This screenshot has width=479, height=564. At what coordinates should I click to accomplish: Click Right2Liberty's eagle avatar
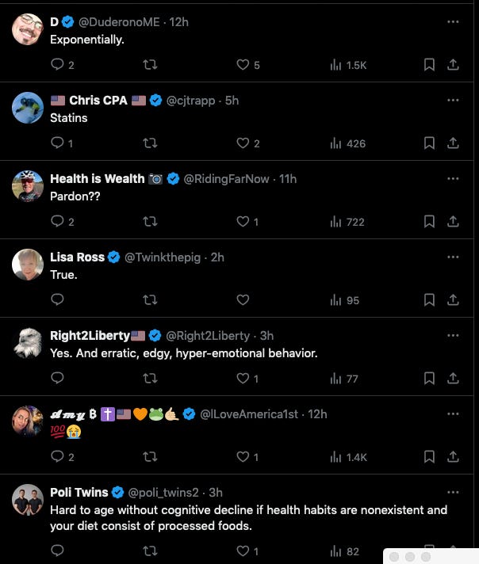pos(28,343)
